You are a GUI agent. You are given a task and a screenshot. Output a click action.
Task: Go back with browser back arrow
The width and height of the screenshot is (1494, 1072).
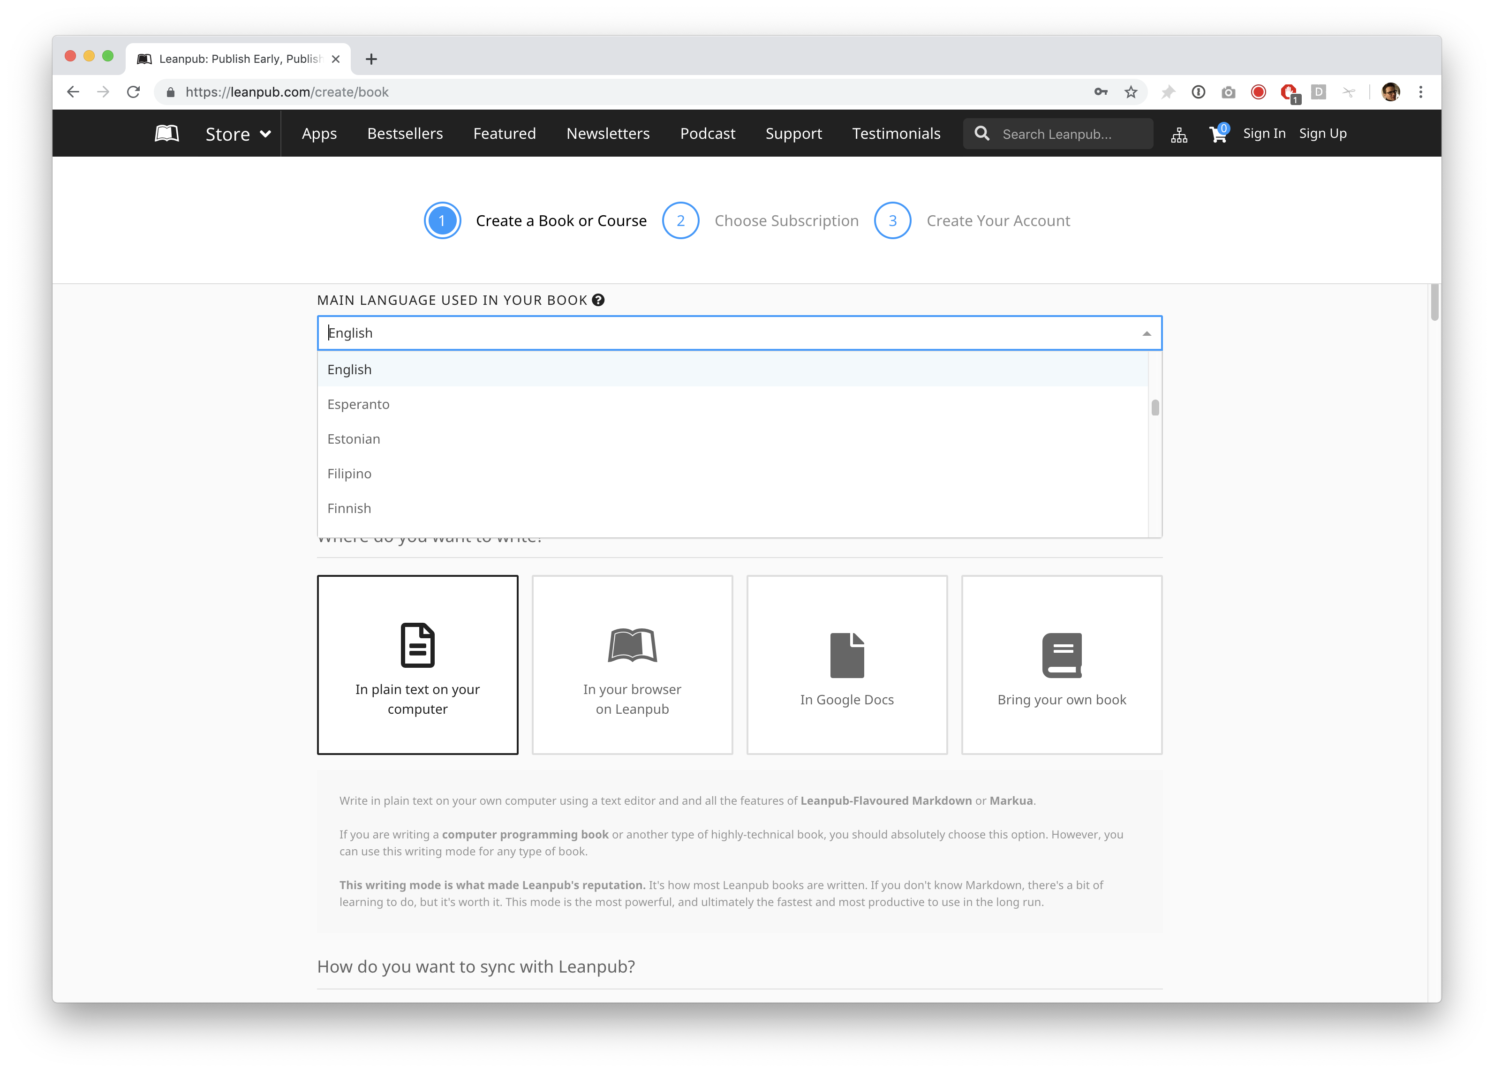73,92
